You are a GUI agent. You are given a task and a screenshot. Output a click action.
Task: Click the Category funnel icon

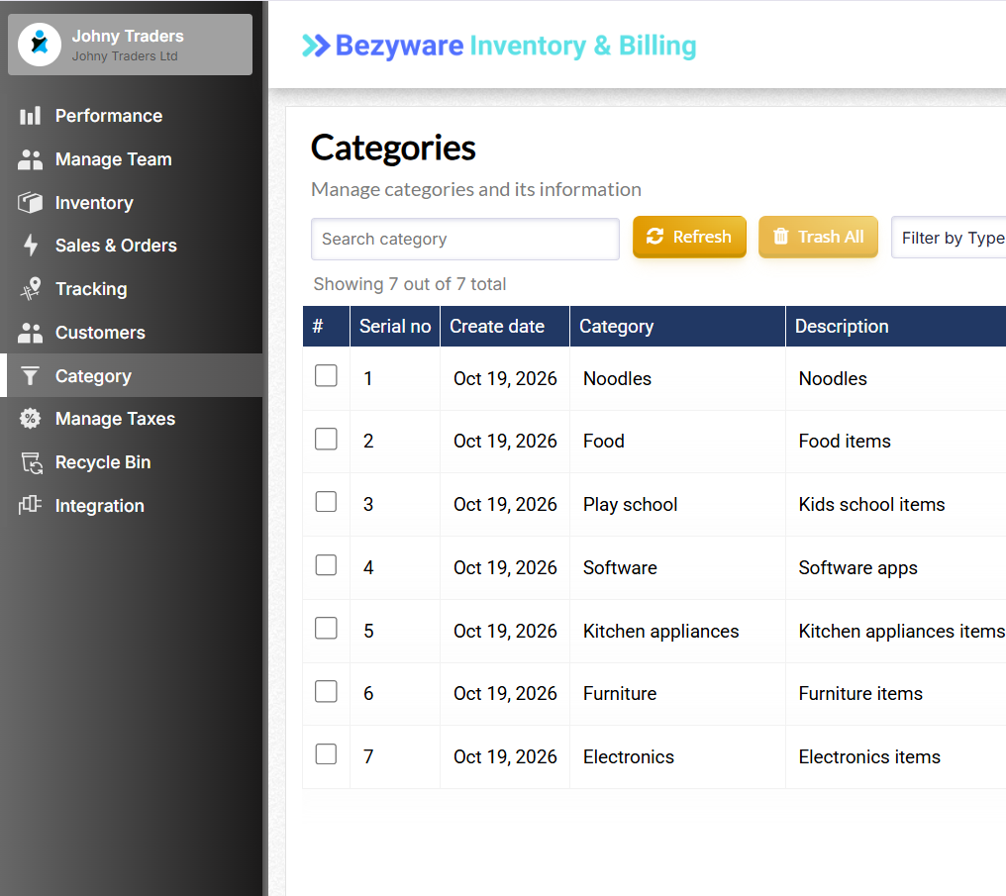click(x=30, y=376)
